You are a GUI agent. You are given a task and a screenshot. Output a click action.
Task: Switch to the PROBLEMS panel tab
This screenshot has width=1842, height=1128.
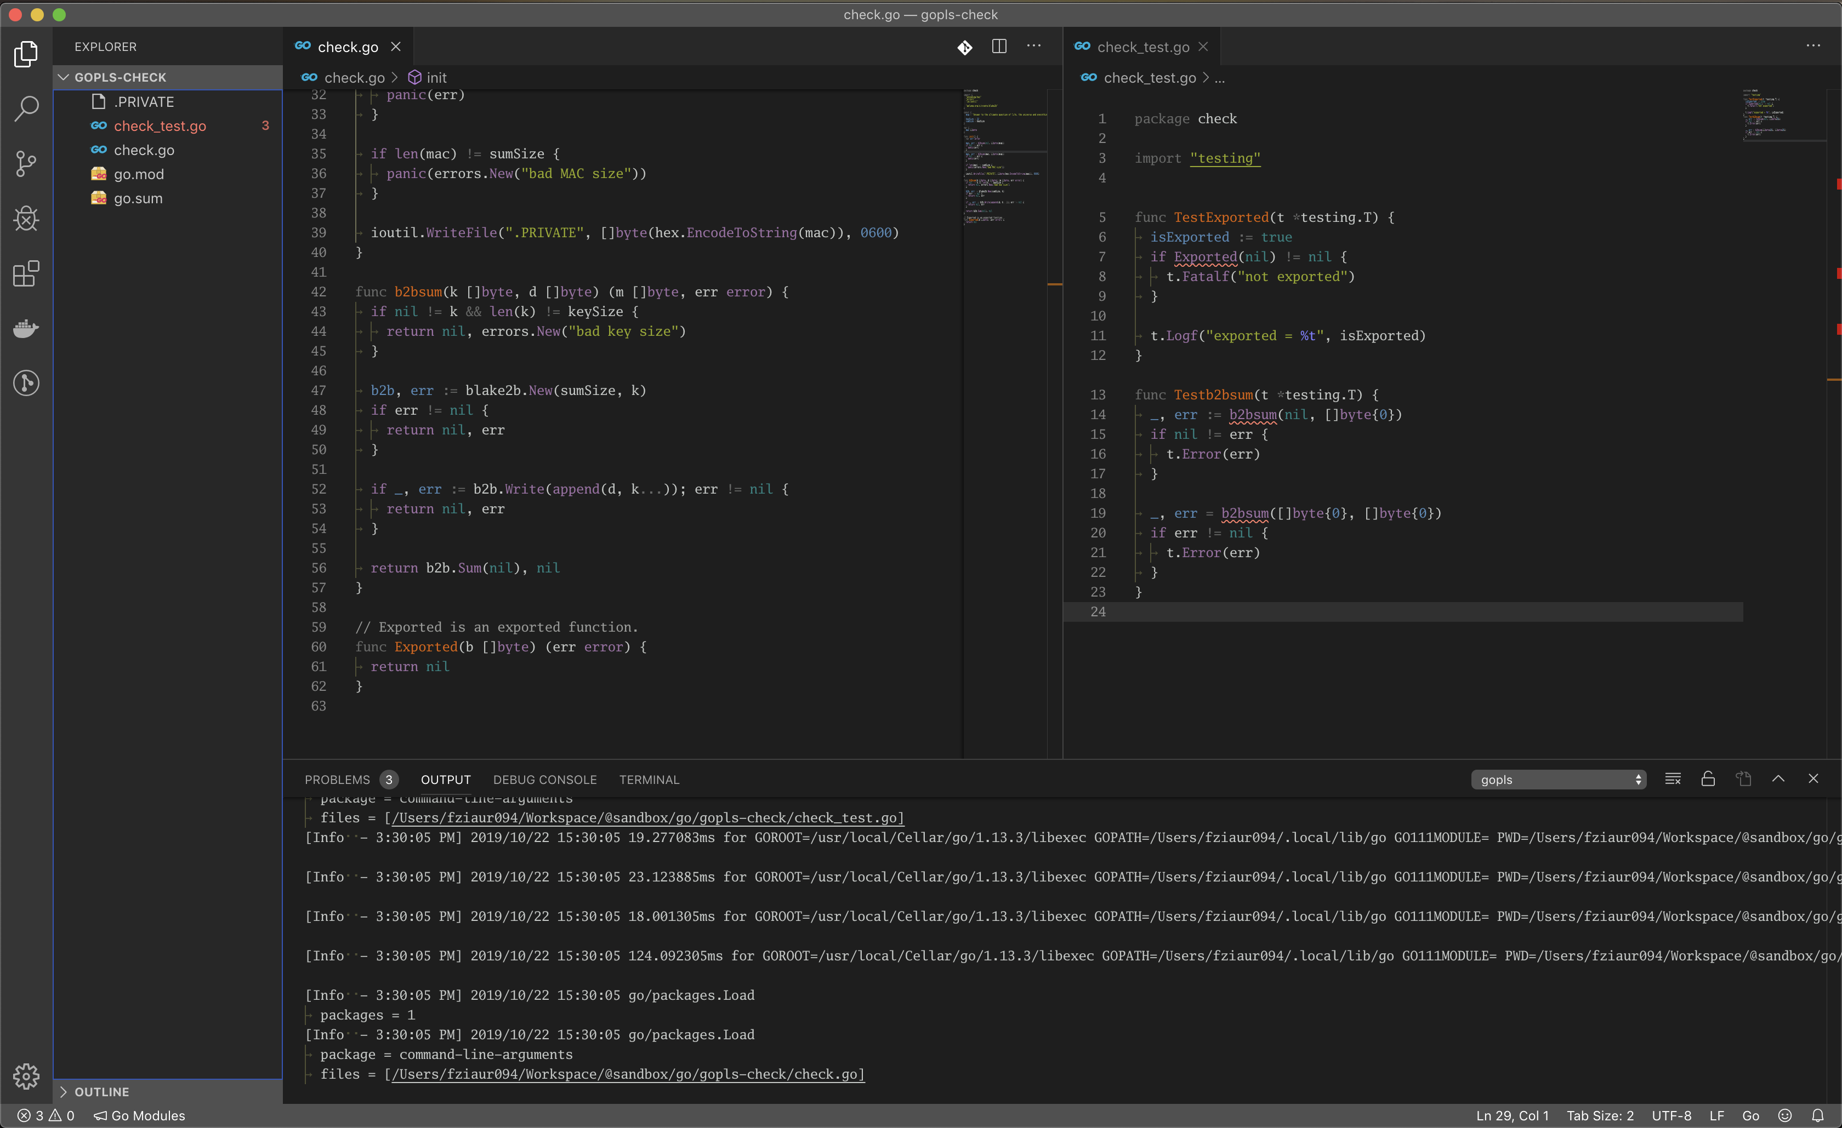pos(337,779)
